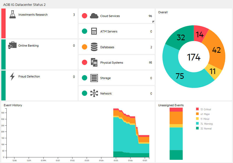Click the green Normal segment of Unassigned Events bar
Viewport: 233px width, 163px height.
[176, 155]
